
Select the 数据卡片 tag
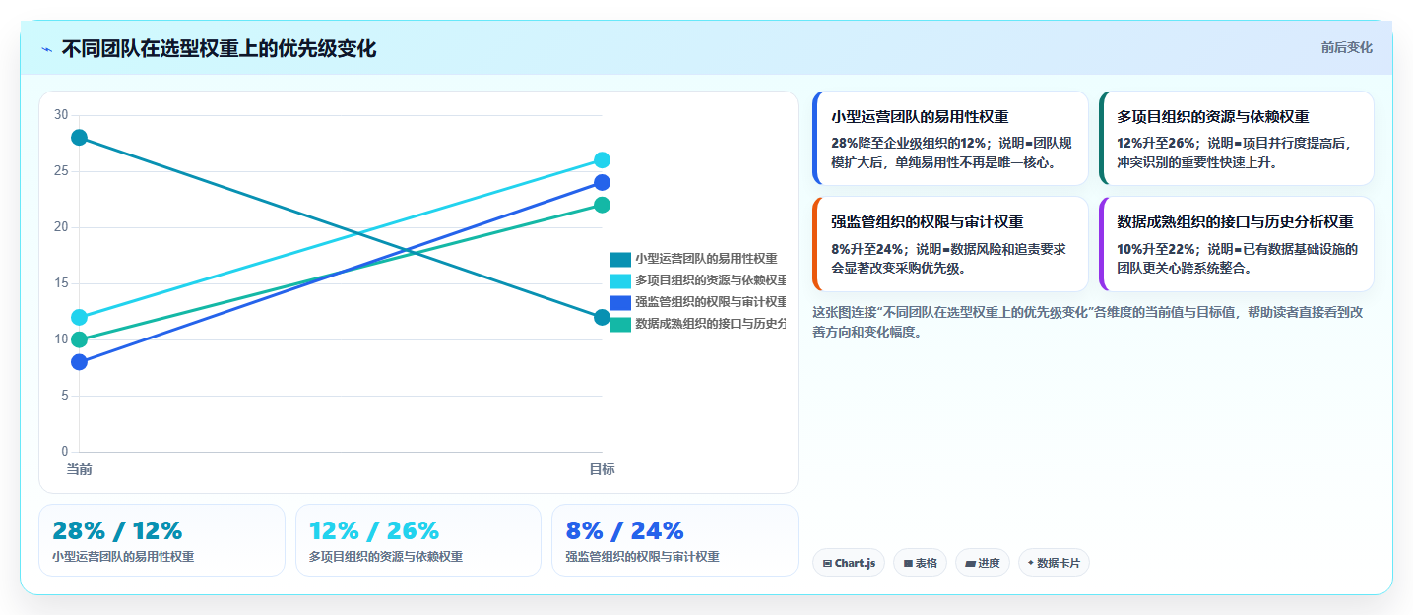tap(1054, 563)
